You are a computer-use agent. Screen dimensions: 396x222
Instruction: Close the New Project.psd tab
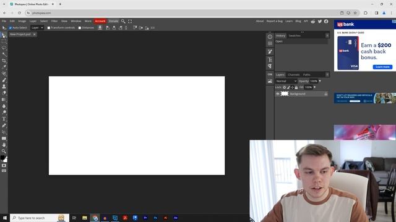point(35,35)
